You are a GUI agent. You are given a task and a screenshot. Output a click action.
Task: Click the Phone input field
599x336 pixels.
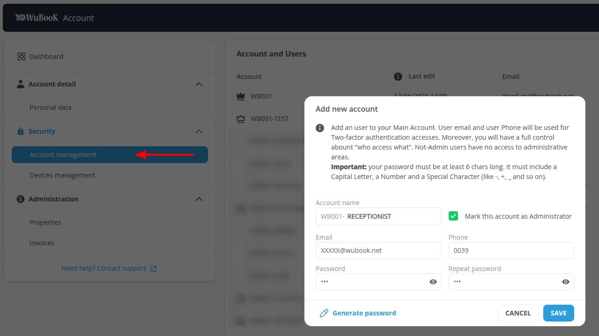511,250
